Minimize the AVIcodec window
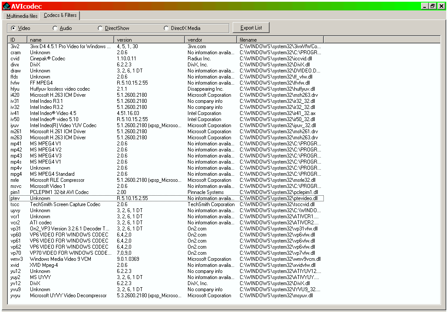Viewport: 448px width, 312px height. pos(425,6)
